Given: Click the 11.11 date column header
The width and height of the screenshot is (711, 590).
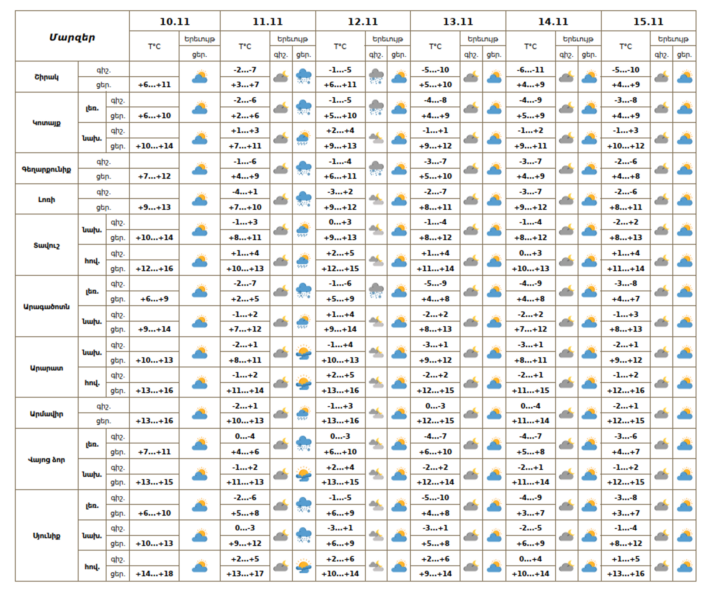Looking at the screenshot, I should click(x=268, y=21).
